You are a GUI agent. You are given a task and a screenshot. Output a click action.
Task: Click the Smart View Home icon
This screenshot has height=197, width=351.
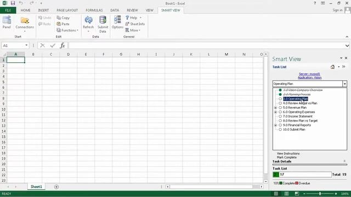pyautogui.click(x=333, y=67)
